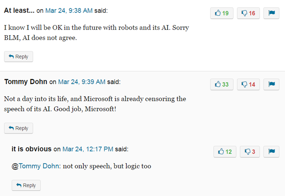285x196 pixels.
Task: Open the Mar 24, 9:38 AM timestamp link
Action: tap(69, 11)
